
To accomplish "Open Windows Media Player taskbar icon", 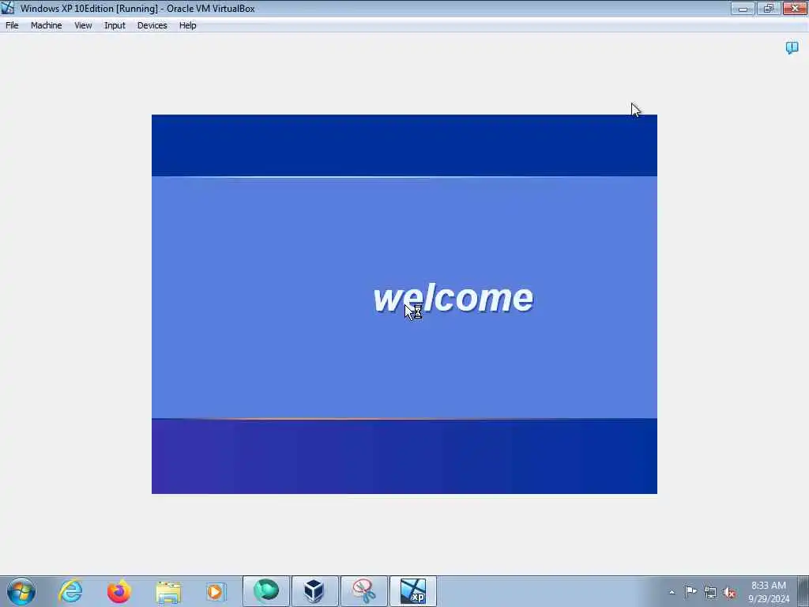I will click(x=216, y=591).
